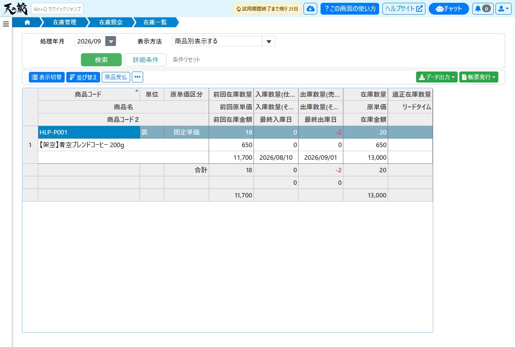Click trial period notice 試用期間終了まで残り 21日
This screenshot has width=515, height=347.
click(267, 9)
